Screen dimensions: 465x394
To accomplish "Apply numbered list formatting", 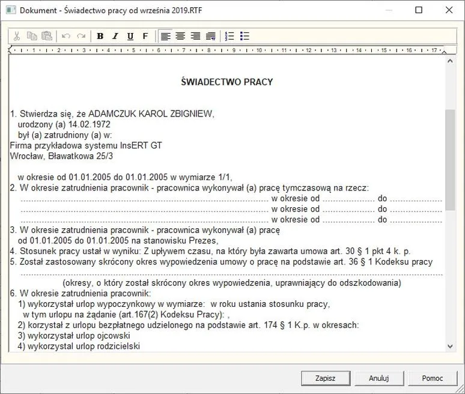I will pyautogui.click(x=229, y=36).
